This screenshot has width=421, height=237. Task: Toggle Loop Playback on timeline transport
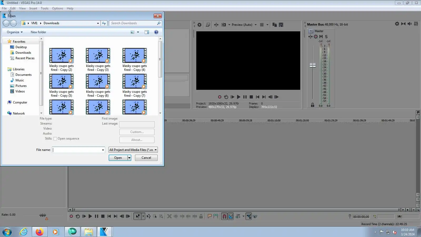(78, 216)
